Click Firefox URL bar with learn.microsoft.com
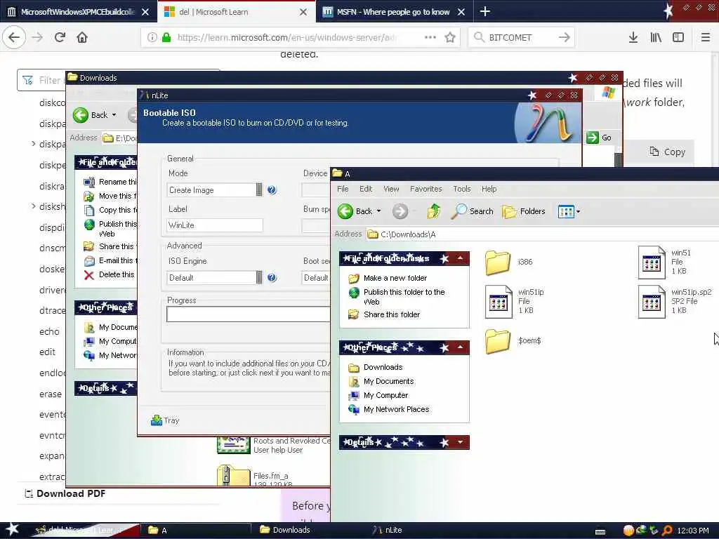719x539 pixels. [x=299, y=37]
